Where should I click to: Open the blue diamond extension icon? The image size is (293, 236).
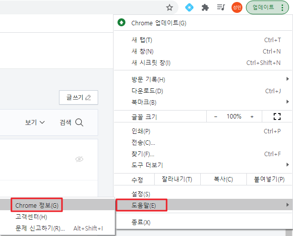[189, 7]
